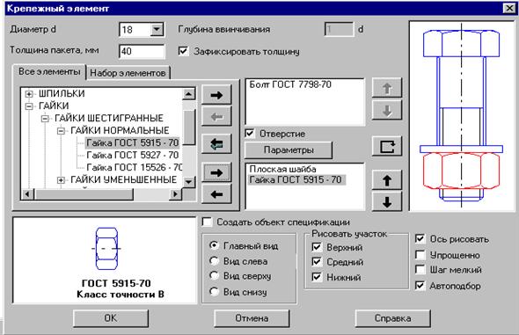Toggle Средний section checkbox
519x335 pixels.
pyautogui.click(x=317, y=262)
